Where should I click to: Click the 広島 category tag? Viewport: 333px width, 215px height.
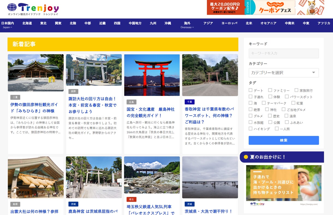coord(132,102)
